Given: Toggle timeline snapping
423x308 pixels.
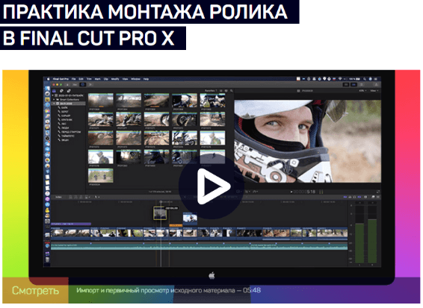Looking at the screenshot, I should click(x=359, y=197).
